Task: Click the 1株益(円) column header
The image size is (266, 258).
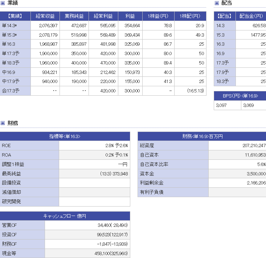Action: point(158,16)
